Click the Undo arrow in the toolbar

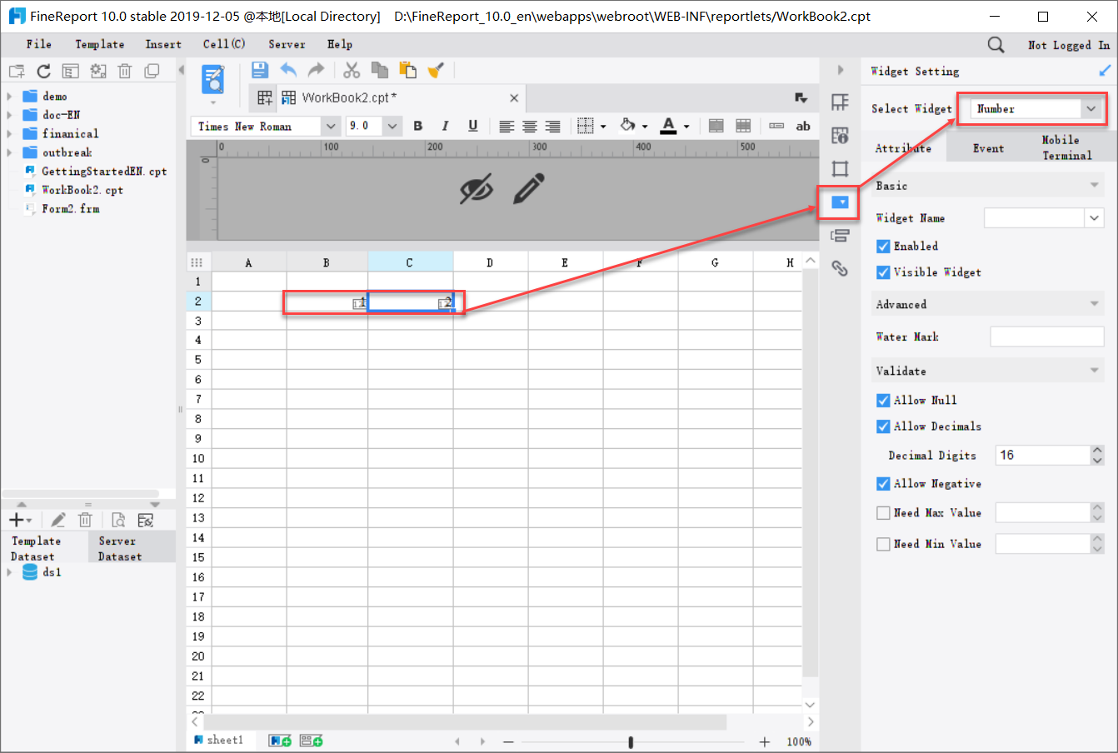point(288,70)
